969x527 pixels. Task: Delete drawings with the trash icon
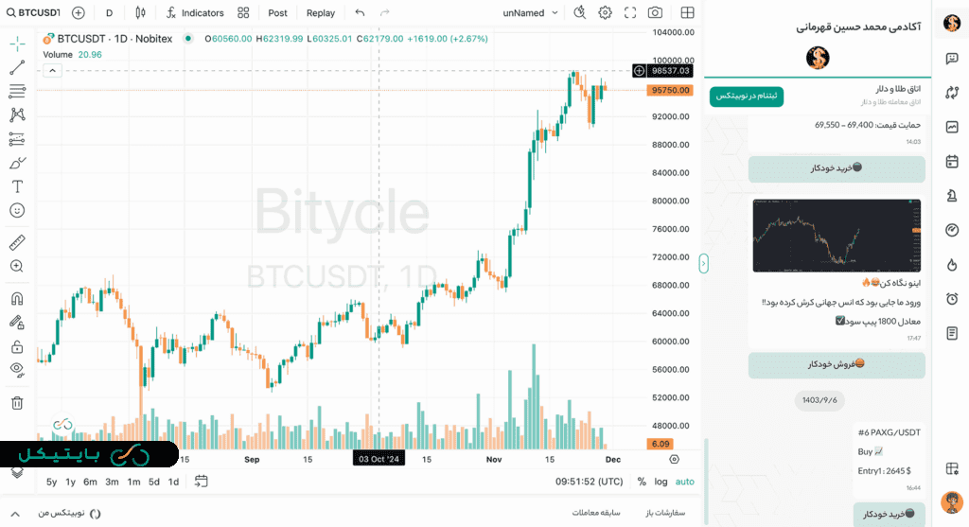pos(17,402)
